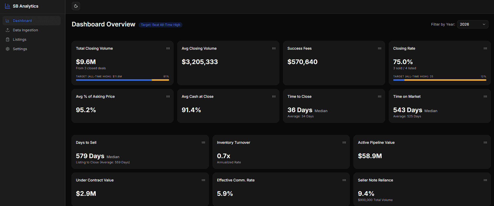Open options menu on Time to Close card
This screenshot has width=494, height=206.
380,96
